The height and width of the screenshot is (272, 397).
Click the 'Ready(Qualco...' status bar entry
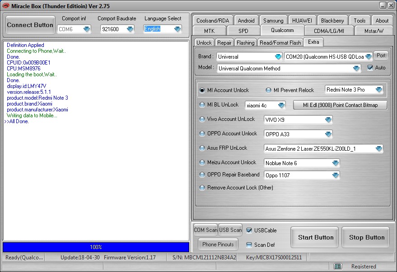tap(24, 257)
